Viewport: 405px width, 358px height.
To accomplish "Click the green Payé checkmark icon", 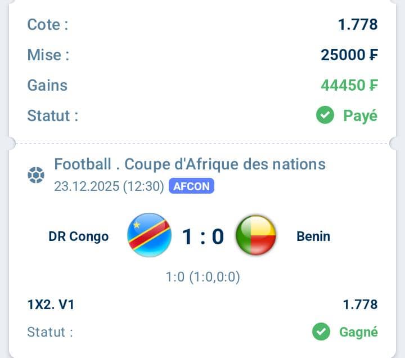I will pyautogui.click(x=325, y=116).
